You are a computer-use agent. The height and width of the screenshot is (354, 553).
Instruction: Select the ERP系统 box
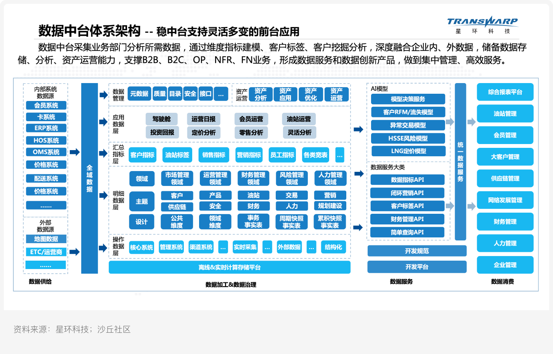[x=46, y=128]
